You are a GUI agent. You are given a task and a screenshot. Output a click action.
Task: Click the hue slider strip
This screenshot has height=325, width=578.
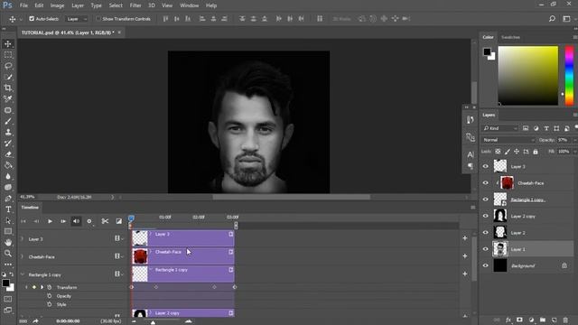click(x=569, y=76)
